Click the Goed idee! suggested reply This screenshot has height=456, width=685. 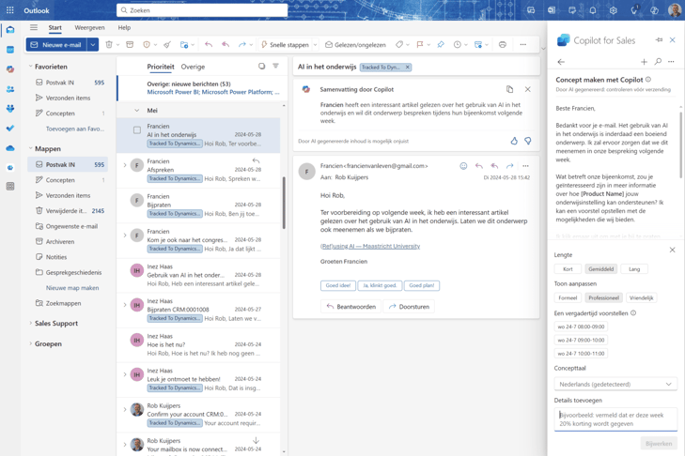tap(337, 285)
